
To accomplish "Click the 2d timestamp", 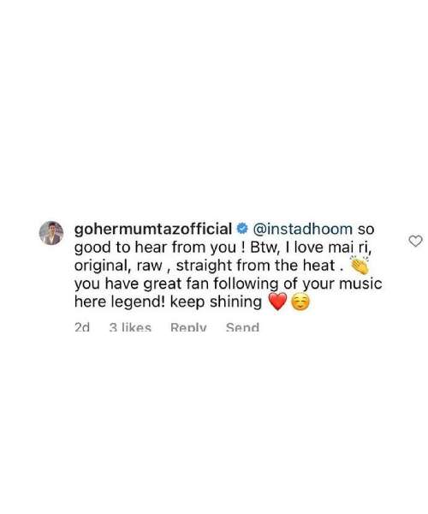I will pos(82,327).
